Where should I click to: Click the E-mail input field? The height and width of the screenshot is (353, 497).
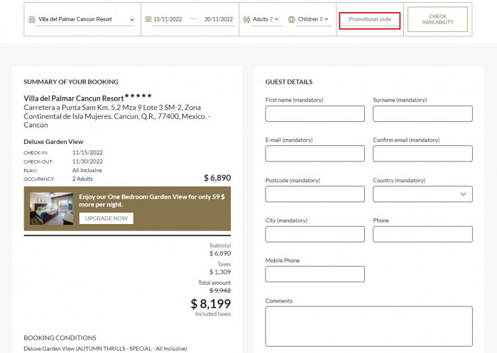(x=315, y=153)
